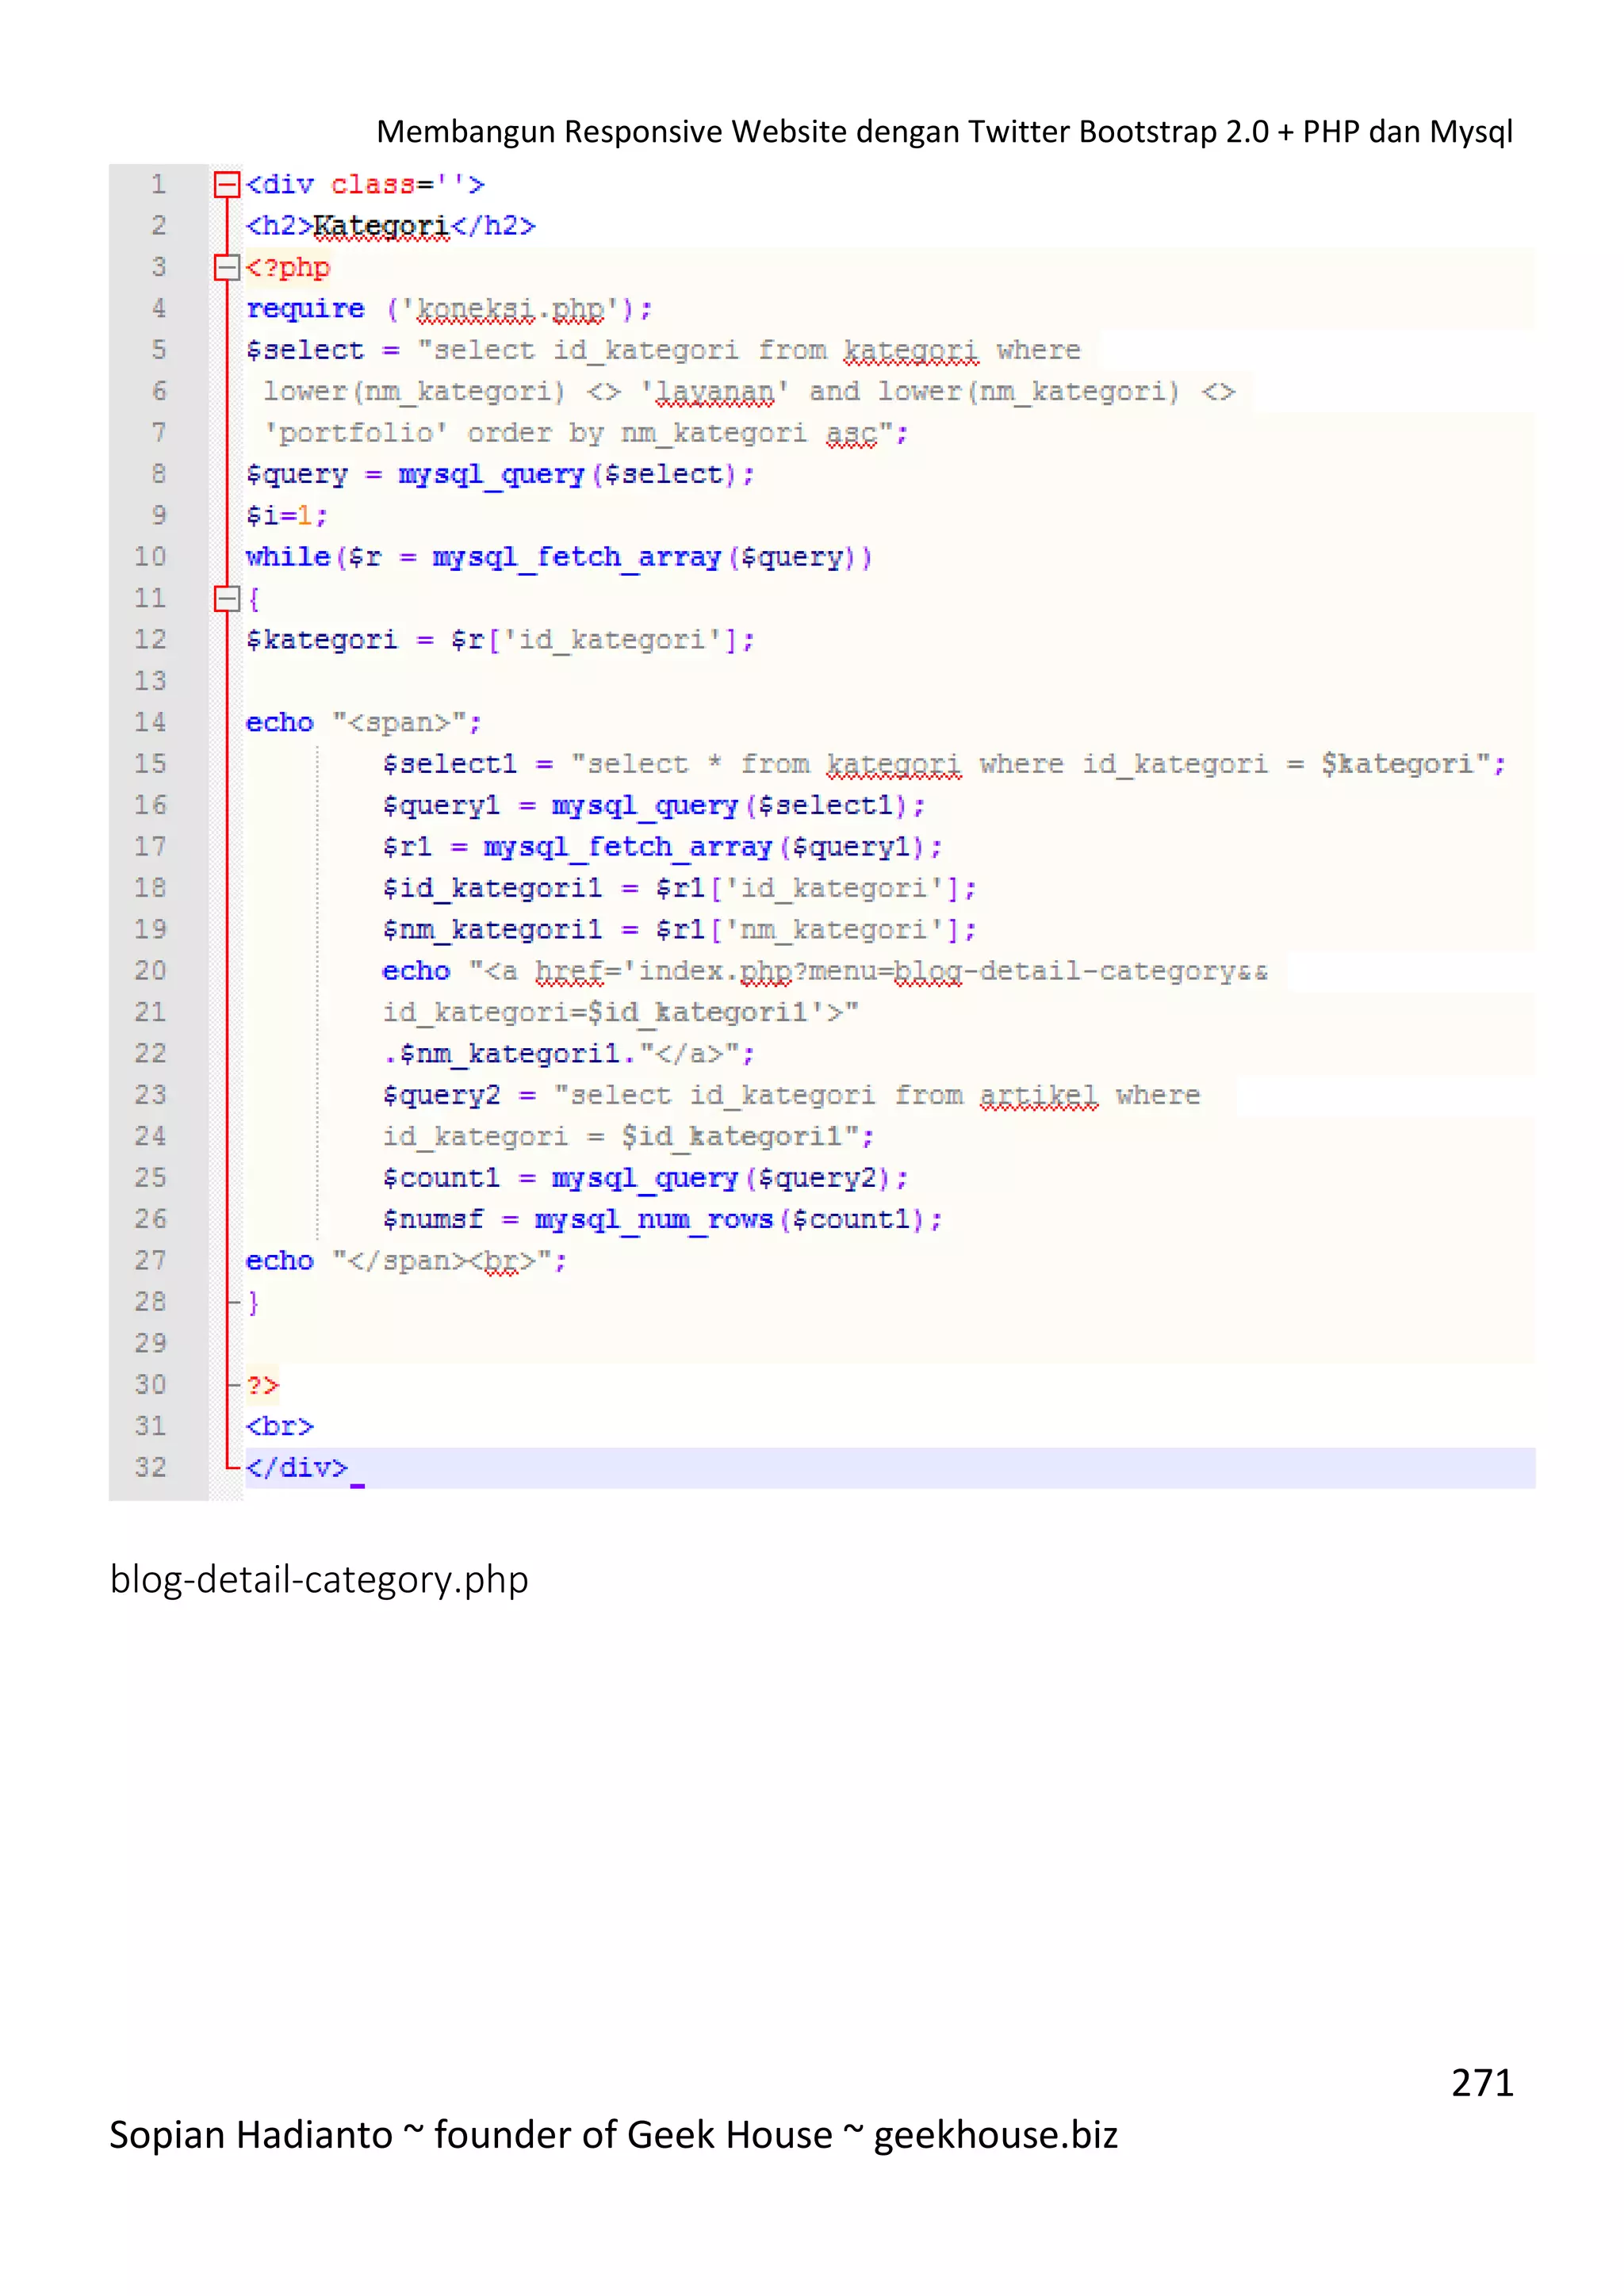Image resolution: width=1624 pixels, height=2296 pixels.
Task: Click the $kategori = $r['id_kategori']; line
Action: pyautogui.click(x=500, y=640)
